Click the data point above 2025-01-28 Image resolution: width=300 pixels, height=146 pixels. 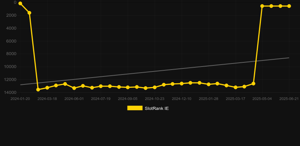point(208,84)
